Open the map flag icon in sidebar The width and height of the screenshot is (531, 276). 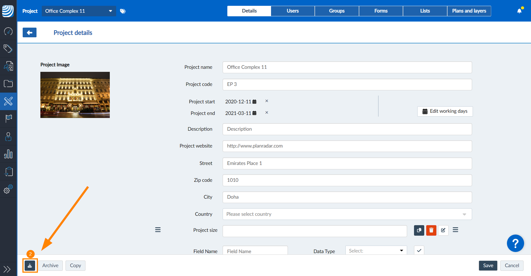(8, 119)
